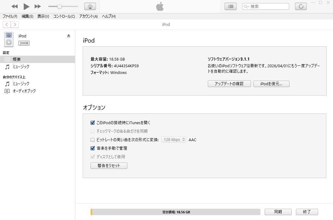Click the iPodを復元... button
The width and height of the screenshot is (333, 220).
pyautogui.click(x=271, y=84)
